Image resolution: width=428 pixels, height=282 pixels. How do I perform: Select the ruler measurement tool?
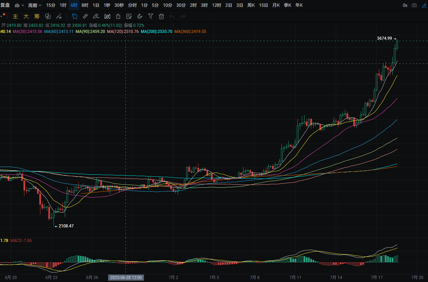tap(85, 16)
